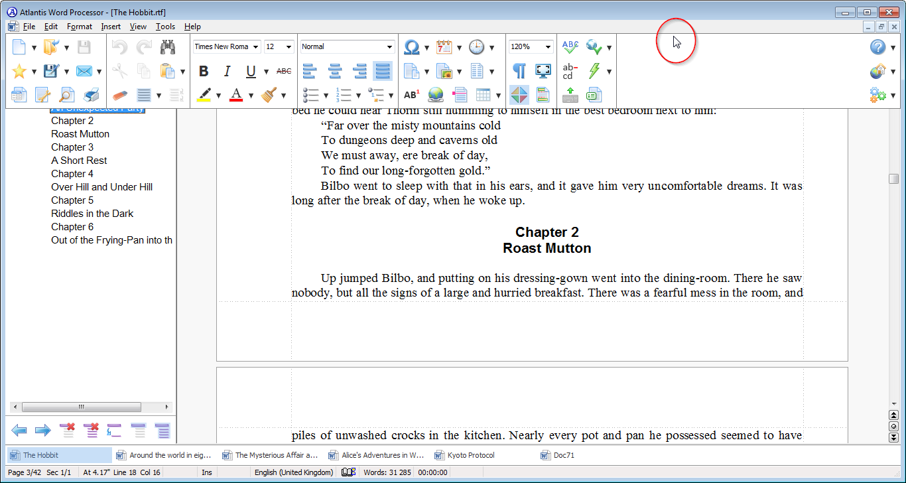Expand the highlight color dropdown arrow
This screenshot has width=906, height=483.
tap(218, 96)
